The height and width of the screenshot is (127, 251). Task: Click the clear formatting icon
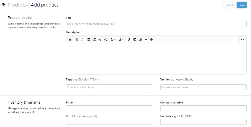pyautogui.click(x=151, y=40)
